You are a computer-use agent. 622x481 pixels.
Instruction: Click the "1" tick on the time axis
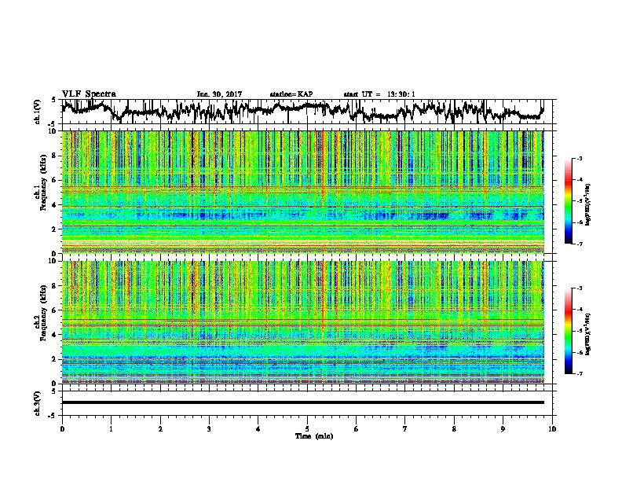pyautogui.click(x=111, y=429)
